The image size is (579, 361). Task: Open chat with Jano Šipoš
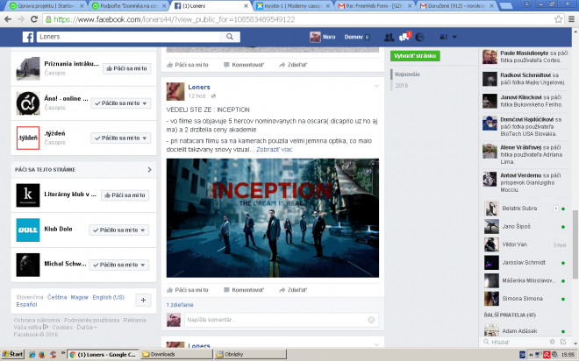click(525, 226)
